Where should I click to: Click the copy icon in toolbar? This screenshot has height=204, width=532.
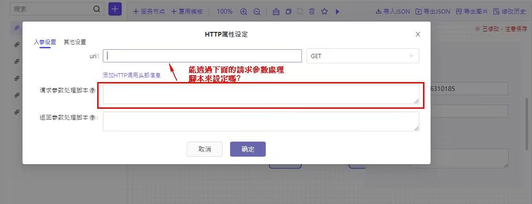pos(288,12)
